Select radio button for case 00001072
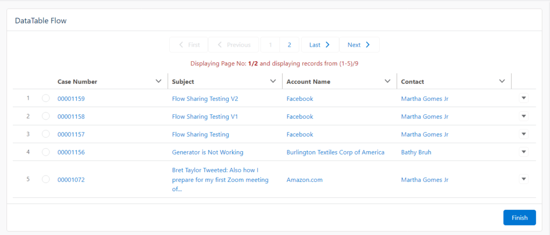The width and height of the screenshot is (550, 235). [46, 179]
